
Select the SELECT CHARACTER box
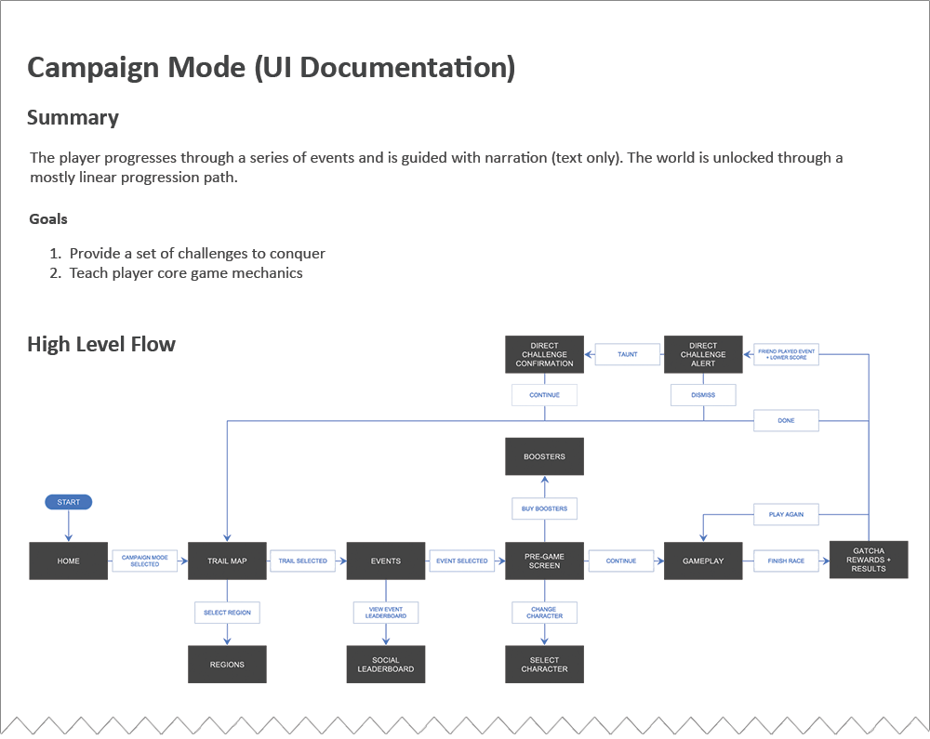coord(544,665)
